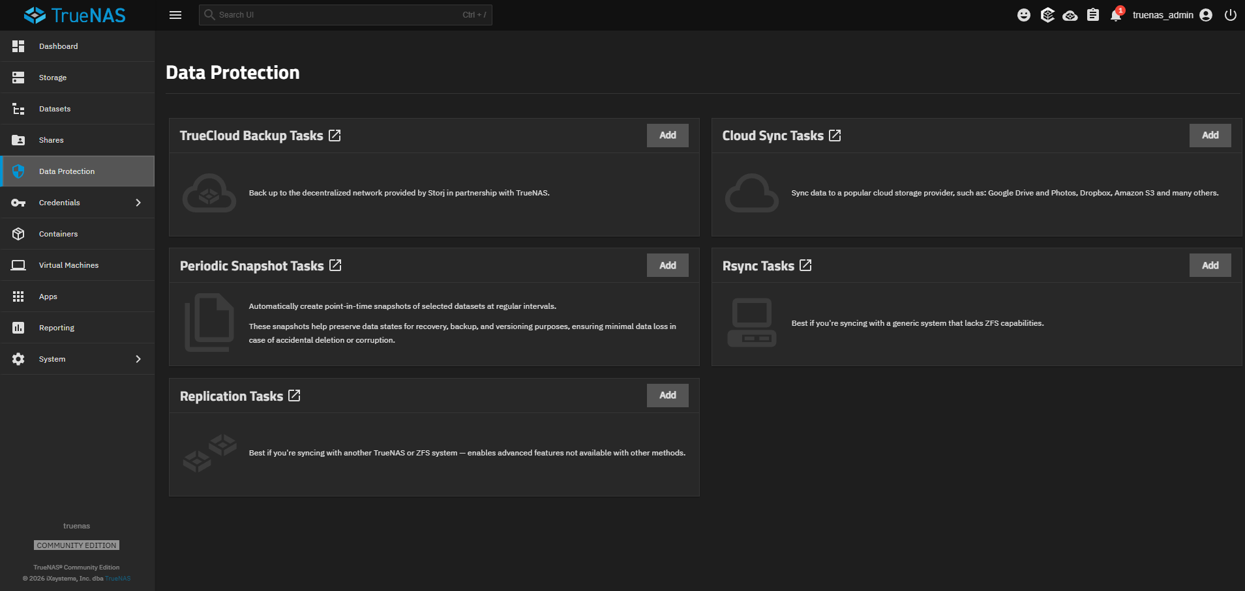Image resolution: width=1245 pixels, height=591 pixels.
Task: Open the truenas_admin user menu
Action: [1172, 15]
